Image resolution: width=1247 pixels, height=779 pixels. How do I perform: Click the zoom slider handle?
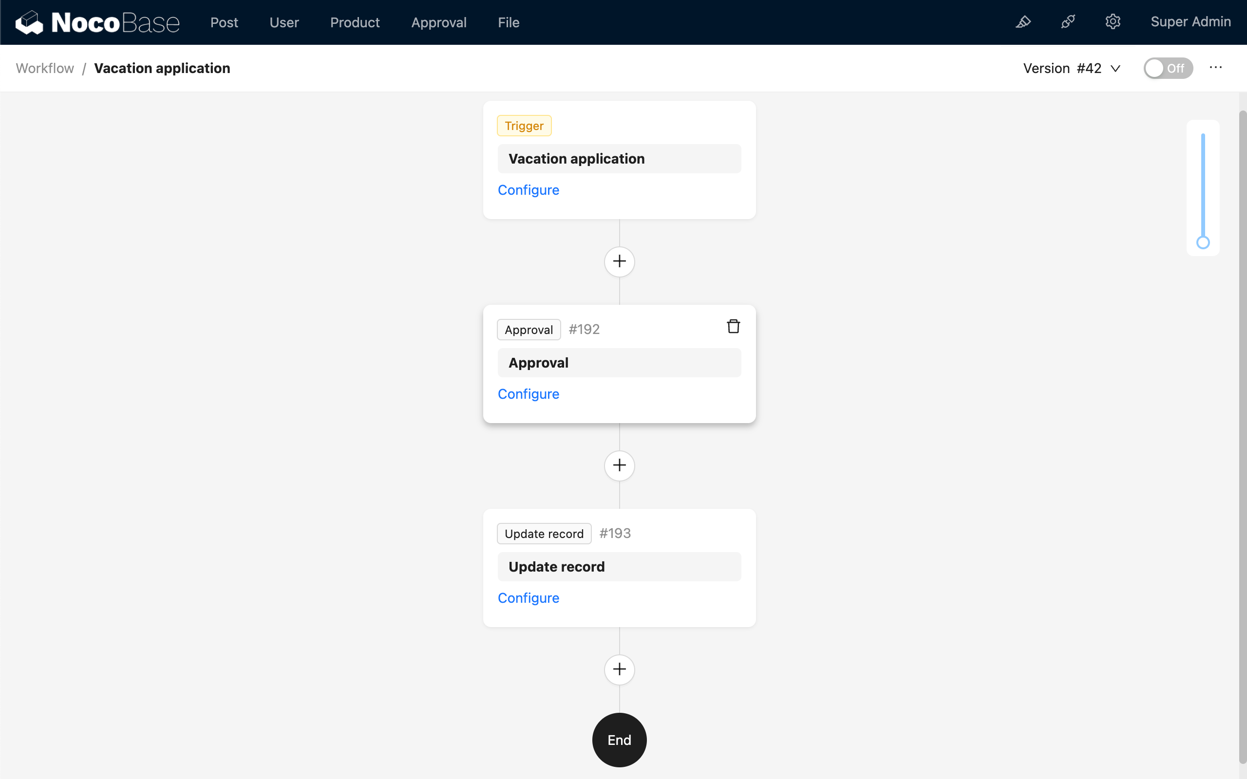click(x=1203, y=242)
